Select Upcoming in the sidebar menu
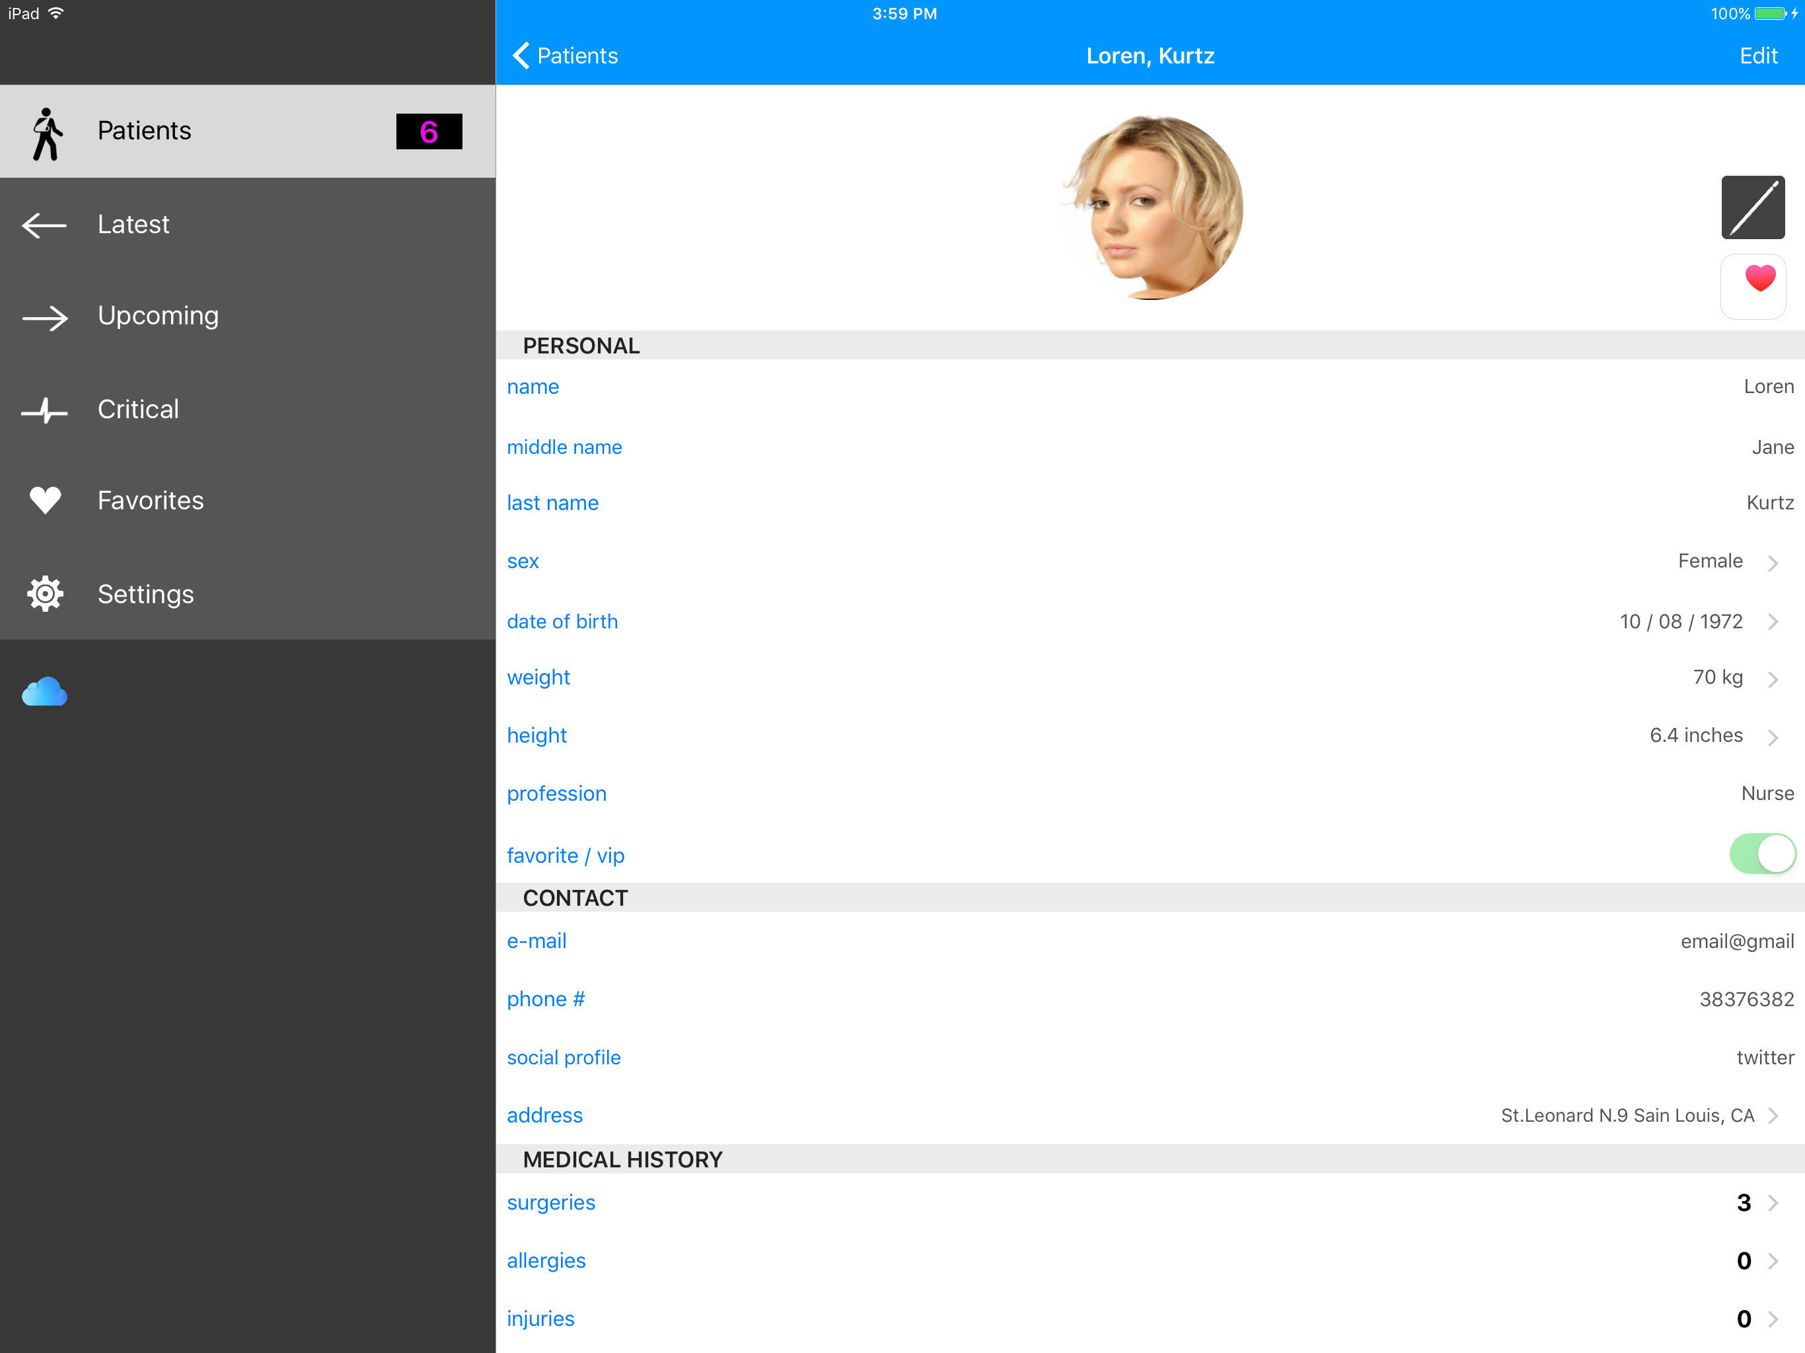Screen dimensions: 1805x1353 [247, 316]
